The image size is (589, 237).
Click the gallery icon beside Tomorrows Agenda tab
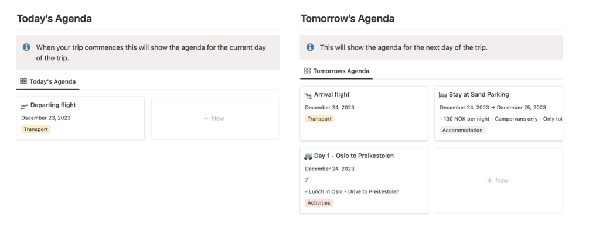pos(307,71)
